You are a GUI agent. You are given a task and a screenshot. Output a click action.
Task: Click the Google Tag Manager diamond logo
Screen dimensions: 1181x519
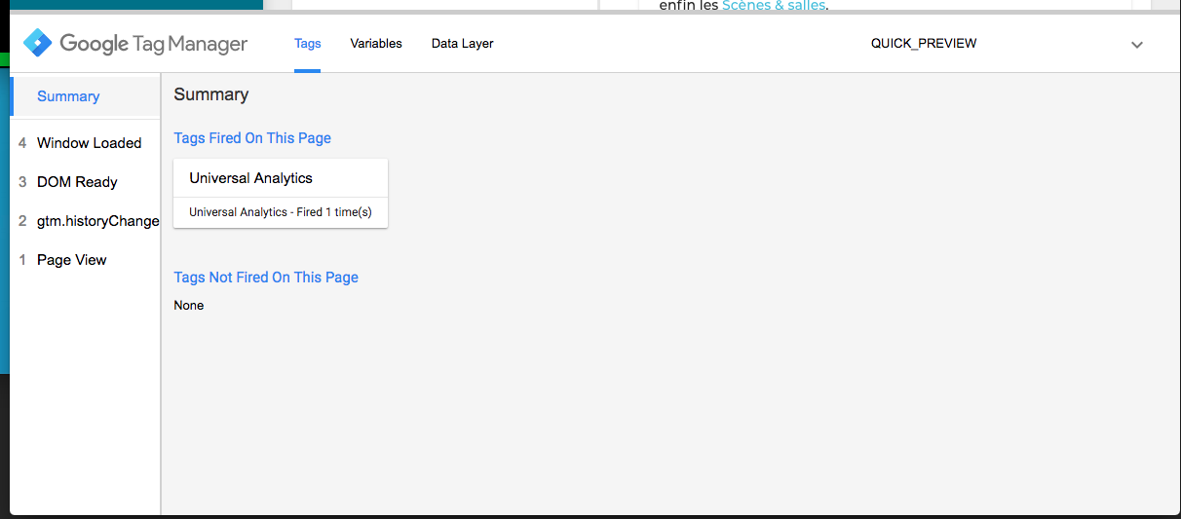(37, 44)
